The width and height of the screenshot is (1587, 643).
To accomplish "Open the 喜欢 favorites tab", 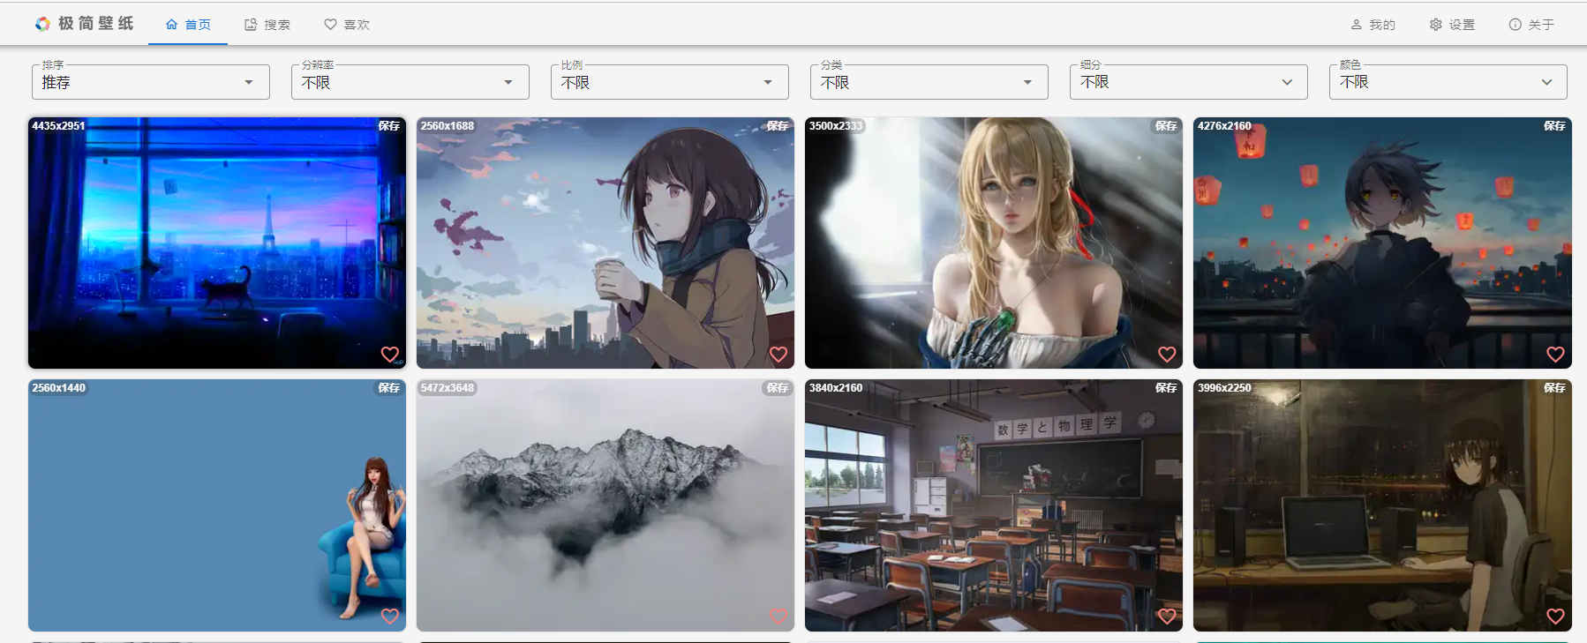I will coord(347,25).
